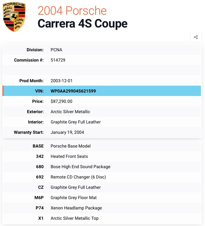Click the Warranty Start date January 19, 2004
205x226 pixels.
tap(67, 132)
